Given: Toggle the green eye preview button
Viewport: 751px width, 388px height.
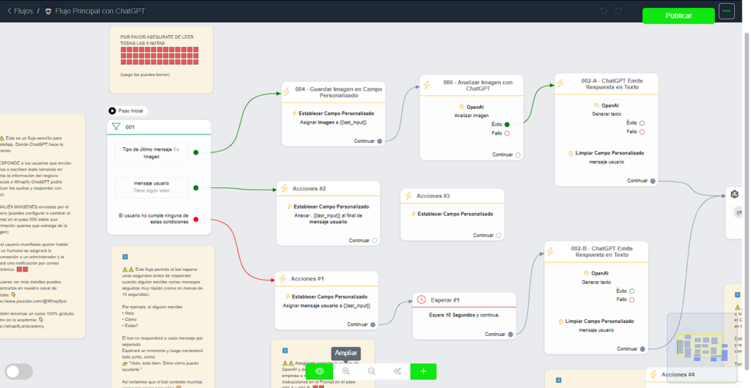Looking at the screenshot, I should pos(320,371).
